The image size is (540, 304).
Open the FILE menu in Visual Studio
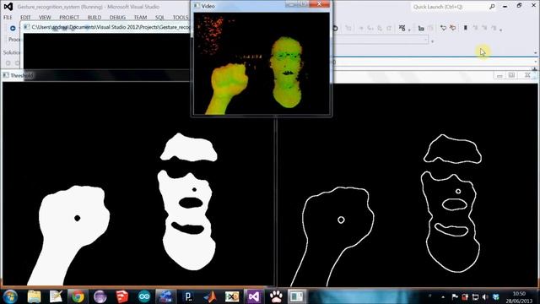tap(8, 17)
